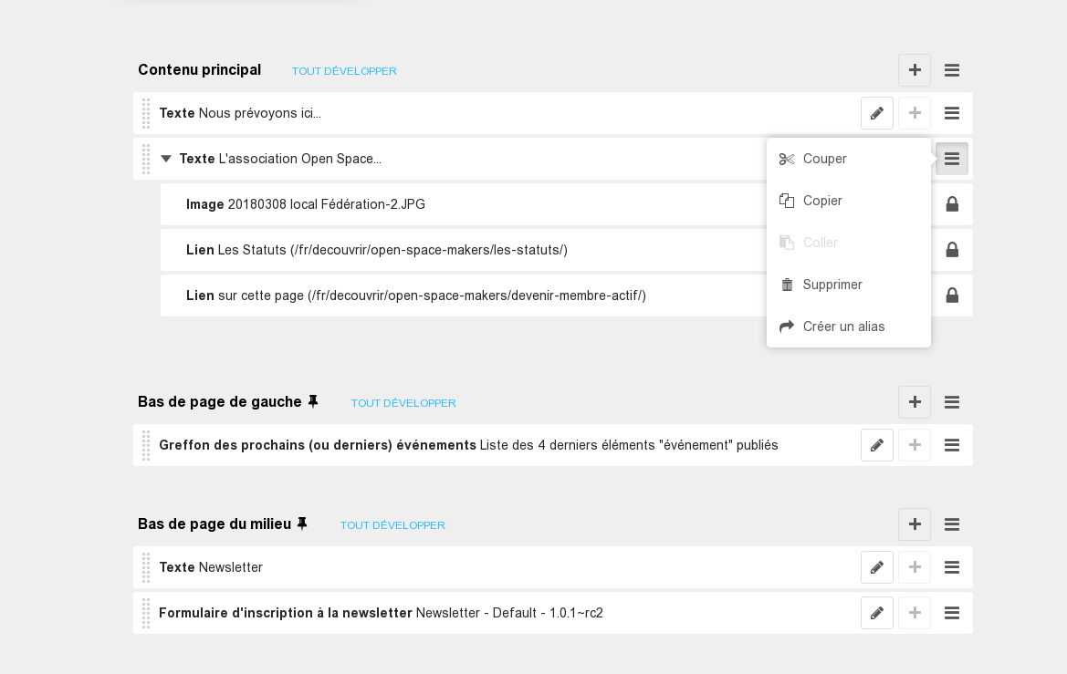This screenshot has width=1067, height=674.
Task: Click Tout développer for Bas de page du milieu
Action: click(x=392, y=525)
